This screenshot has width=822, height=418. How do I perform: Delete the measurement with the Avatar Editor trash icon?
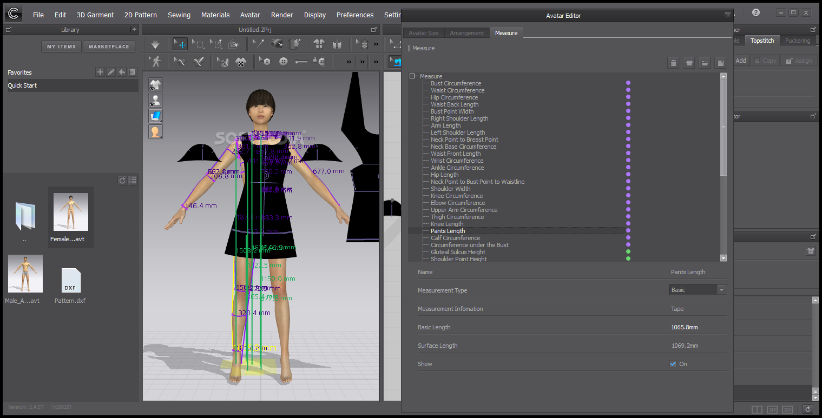(673, 63)
